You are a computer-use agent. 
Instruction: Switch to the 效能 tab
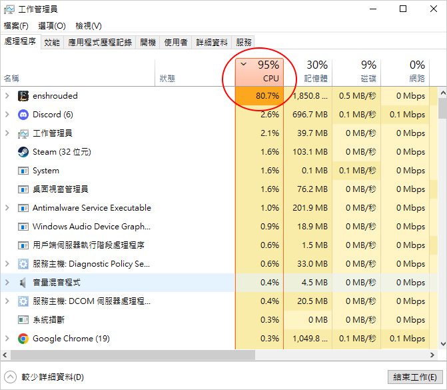[52, 43]
